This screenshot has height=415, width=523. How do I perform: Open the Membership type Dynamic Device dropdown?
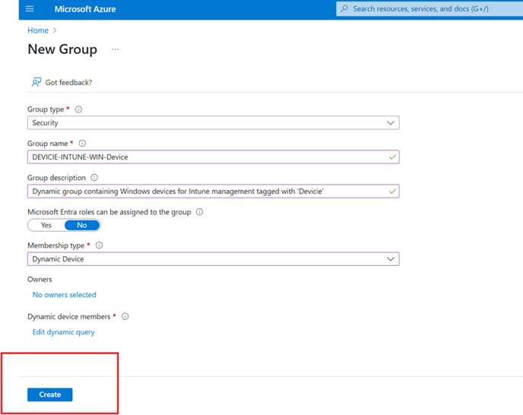coord(213,259)
